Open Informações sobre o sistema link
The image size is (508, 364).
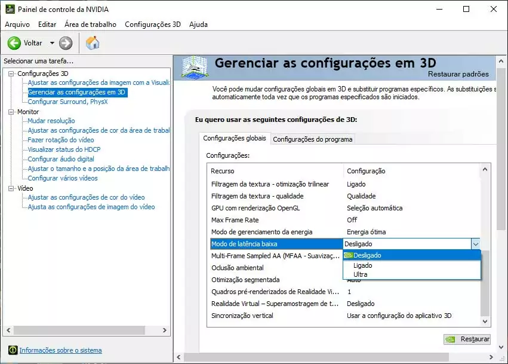coord(60,350)
